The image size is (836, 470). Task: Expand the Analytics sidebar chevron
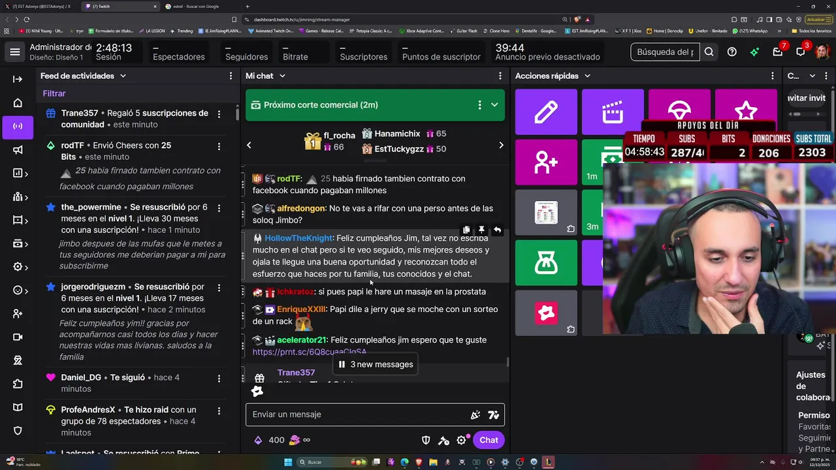pos(25,174)
